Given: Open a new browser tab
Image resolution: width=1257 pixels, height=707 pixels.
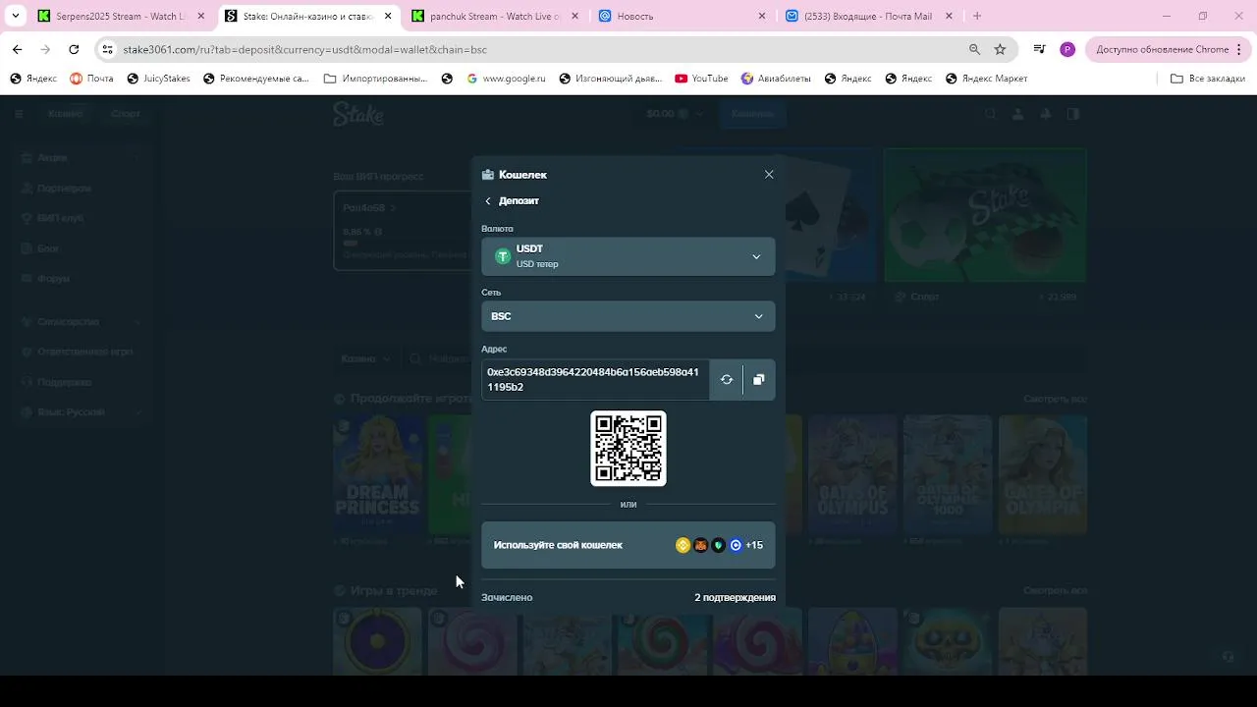Looking at the screenshot, I should point(977,16).
